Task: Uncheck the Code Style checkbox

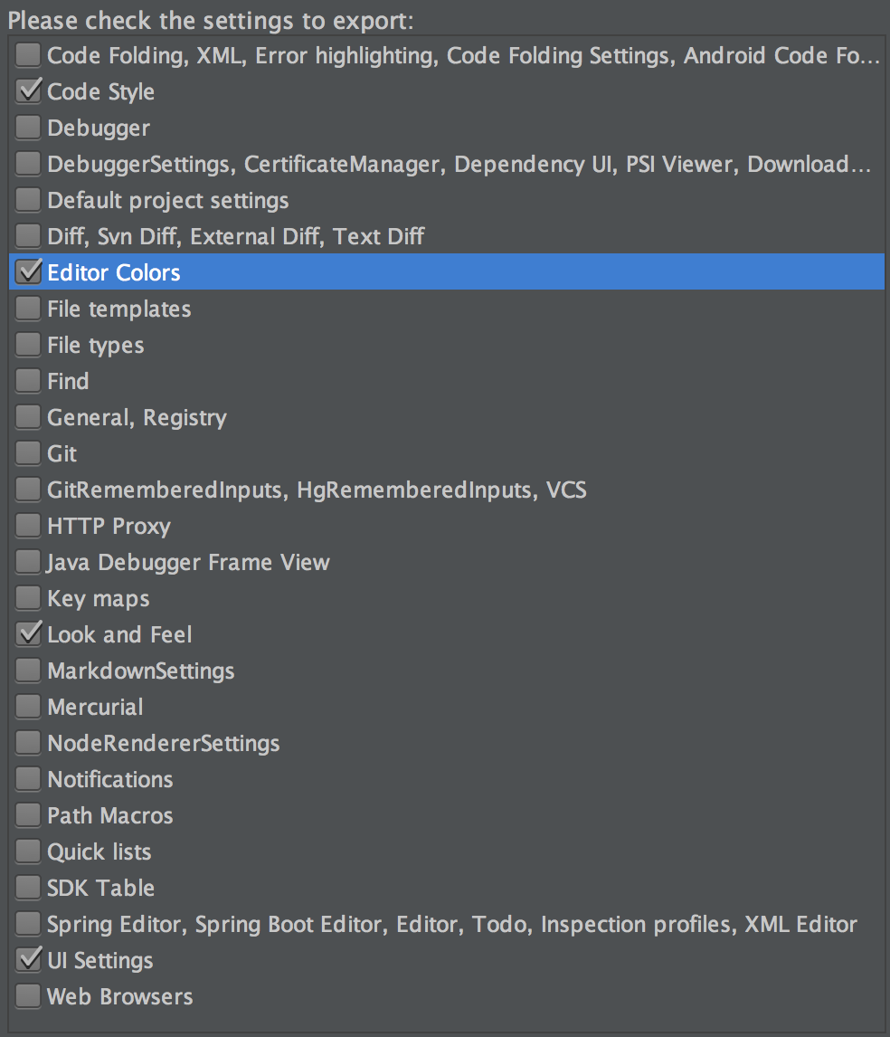Action: (29, 91)
